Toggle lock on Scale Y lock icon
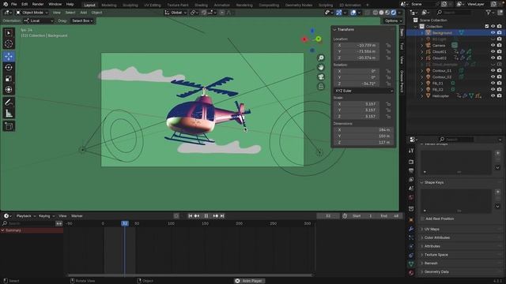 click(x=388, y=110)
